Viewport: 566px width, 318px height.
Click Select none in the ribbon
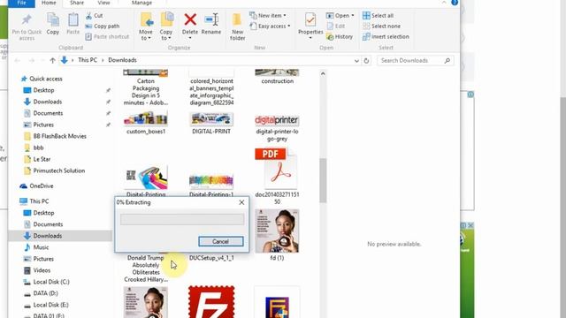point(381,26)
